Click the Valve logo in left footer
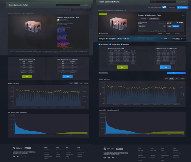 pyautogui.click(x=28, y=148)
